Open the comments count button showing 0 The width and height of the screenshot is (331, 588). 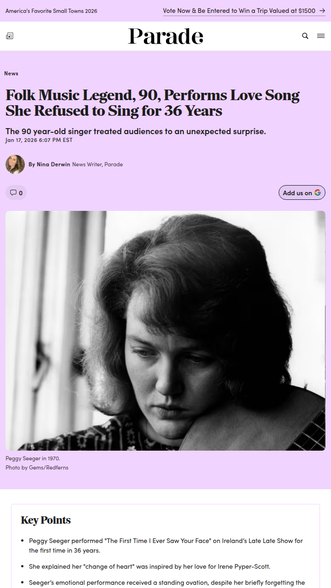[16, 192]
